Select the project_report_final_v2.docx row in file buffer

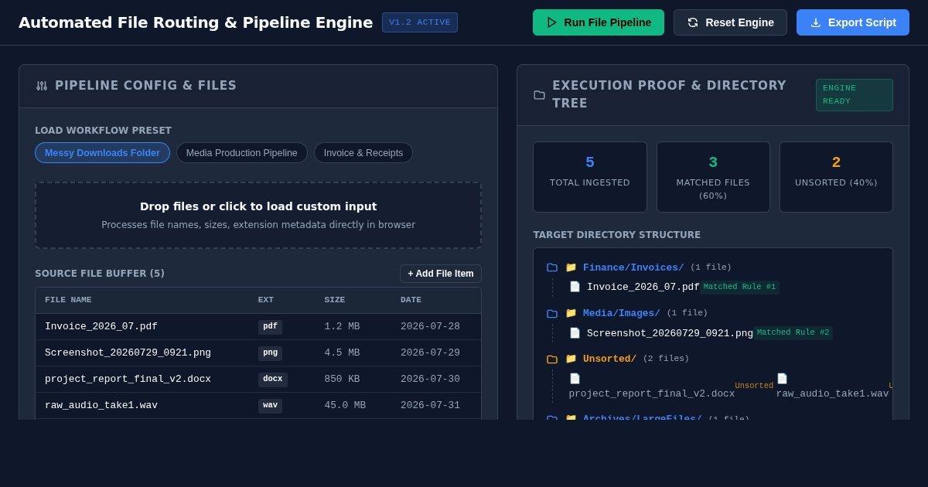click(x=258, y=380)
